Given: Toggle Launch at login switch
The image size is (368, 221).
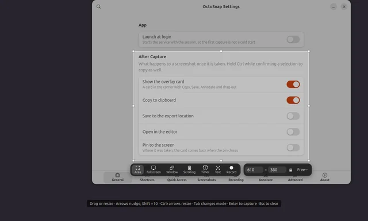Looking at the screenshot, I should click(x=293, y=39).
